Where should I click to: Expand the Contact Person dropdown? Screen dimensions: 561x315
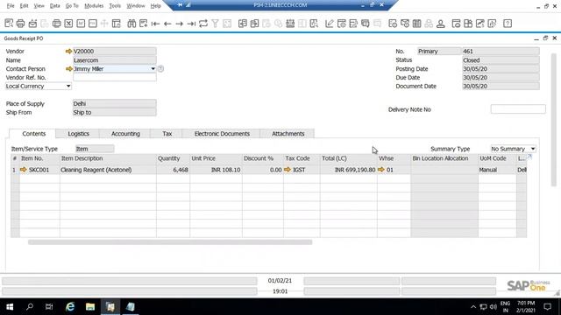153,68
